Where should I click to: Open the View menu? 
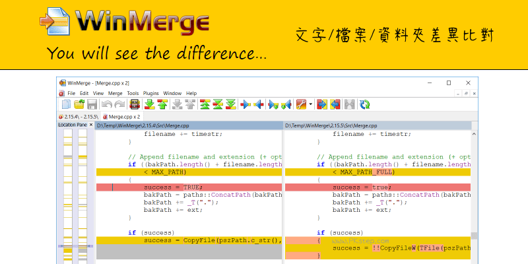click(x=98, y=93)
